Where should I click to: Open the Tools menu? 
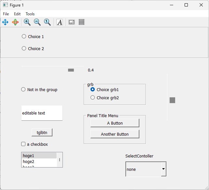[x=30, y=14]
